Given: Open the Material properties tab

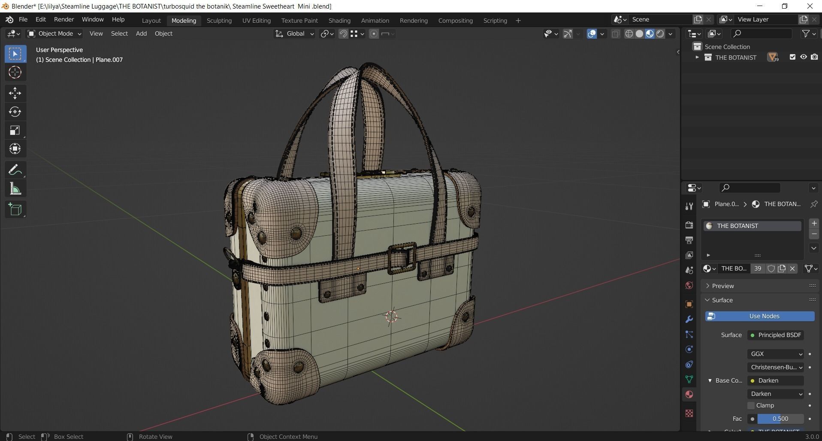Looking at the screenshot, I should coord(689,394).
